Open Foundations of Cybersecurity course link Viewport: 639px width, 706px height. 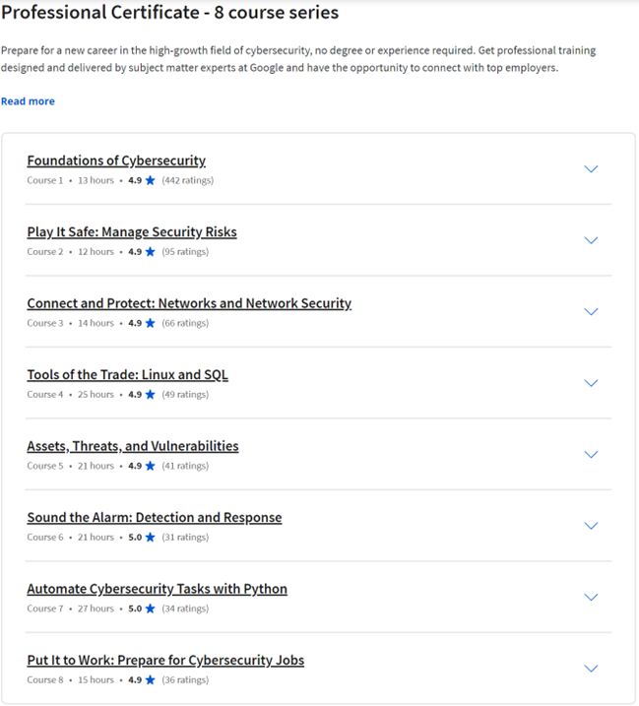pos(116,160)
